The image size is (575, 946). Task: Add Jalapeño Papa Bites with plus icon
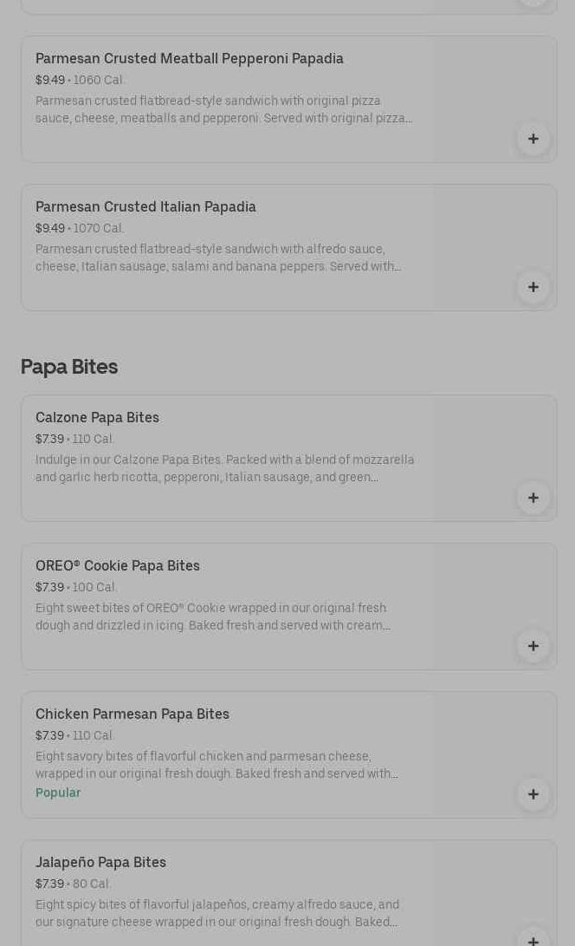533,939
